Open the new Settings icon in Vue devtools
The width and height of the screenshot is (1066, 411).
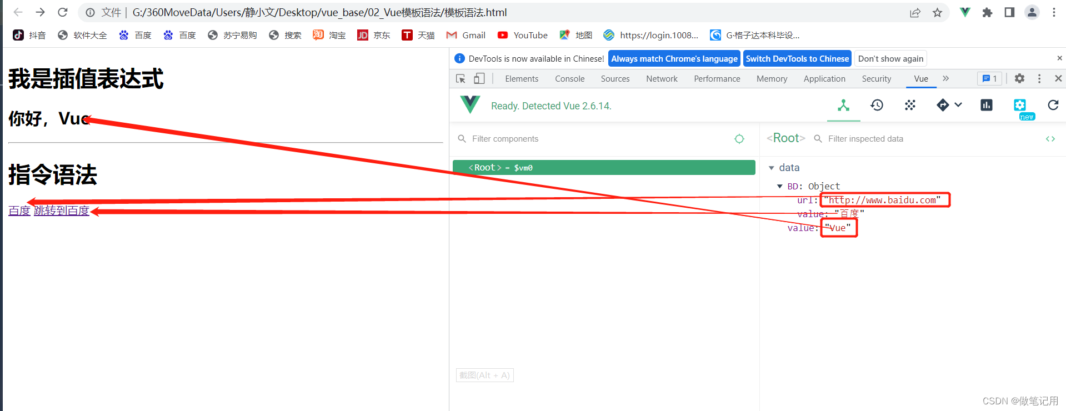[x=1020, y=105]
